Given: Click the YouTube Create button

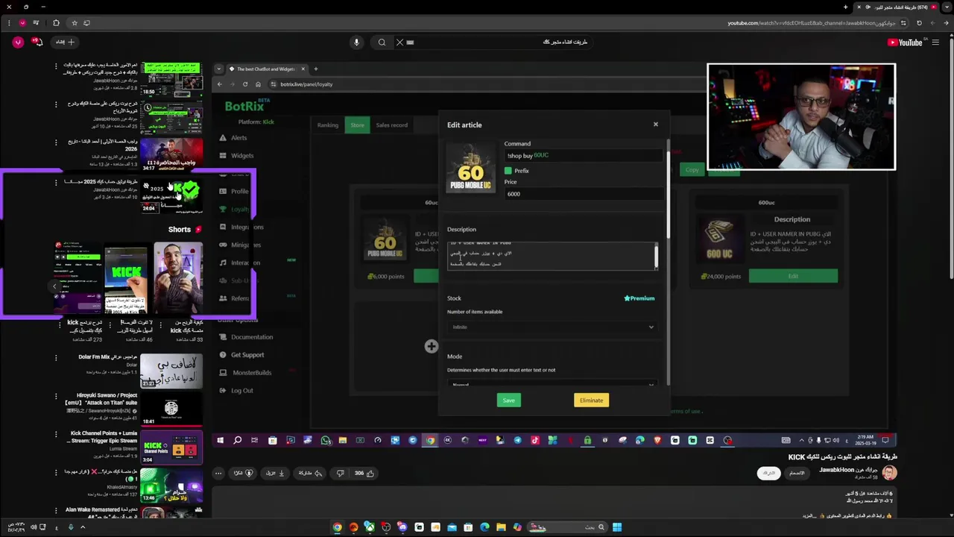Looking at the screenshot, I should [65, 42].
